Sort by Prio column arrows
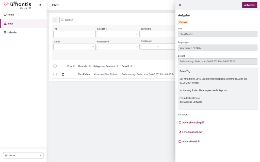The image size is (260, 162). (x=74, y=66)
